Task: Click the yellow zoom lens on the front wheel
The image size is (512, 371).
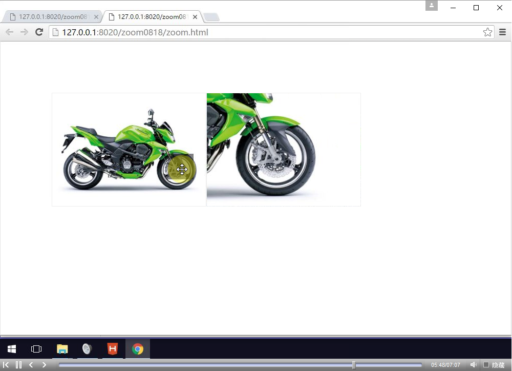Action: 181,167
